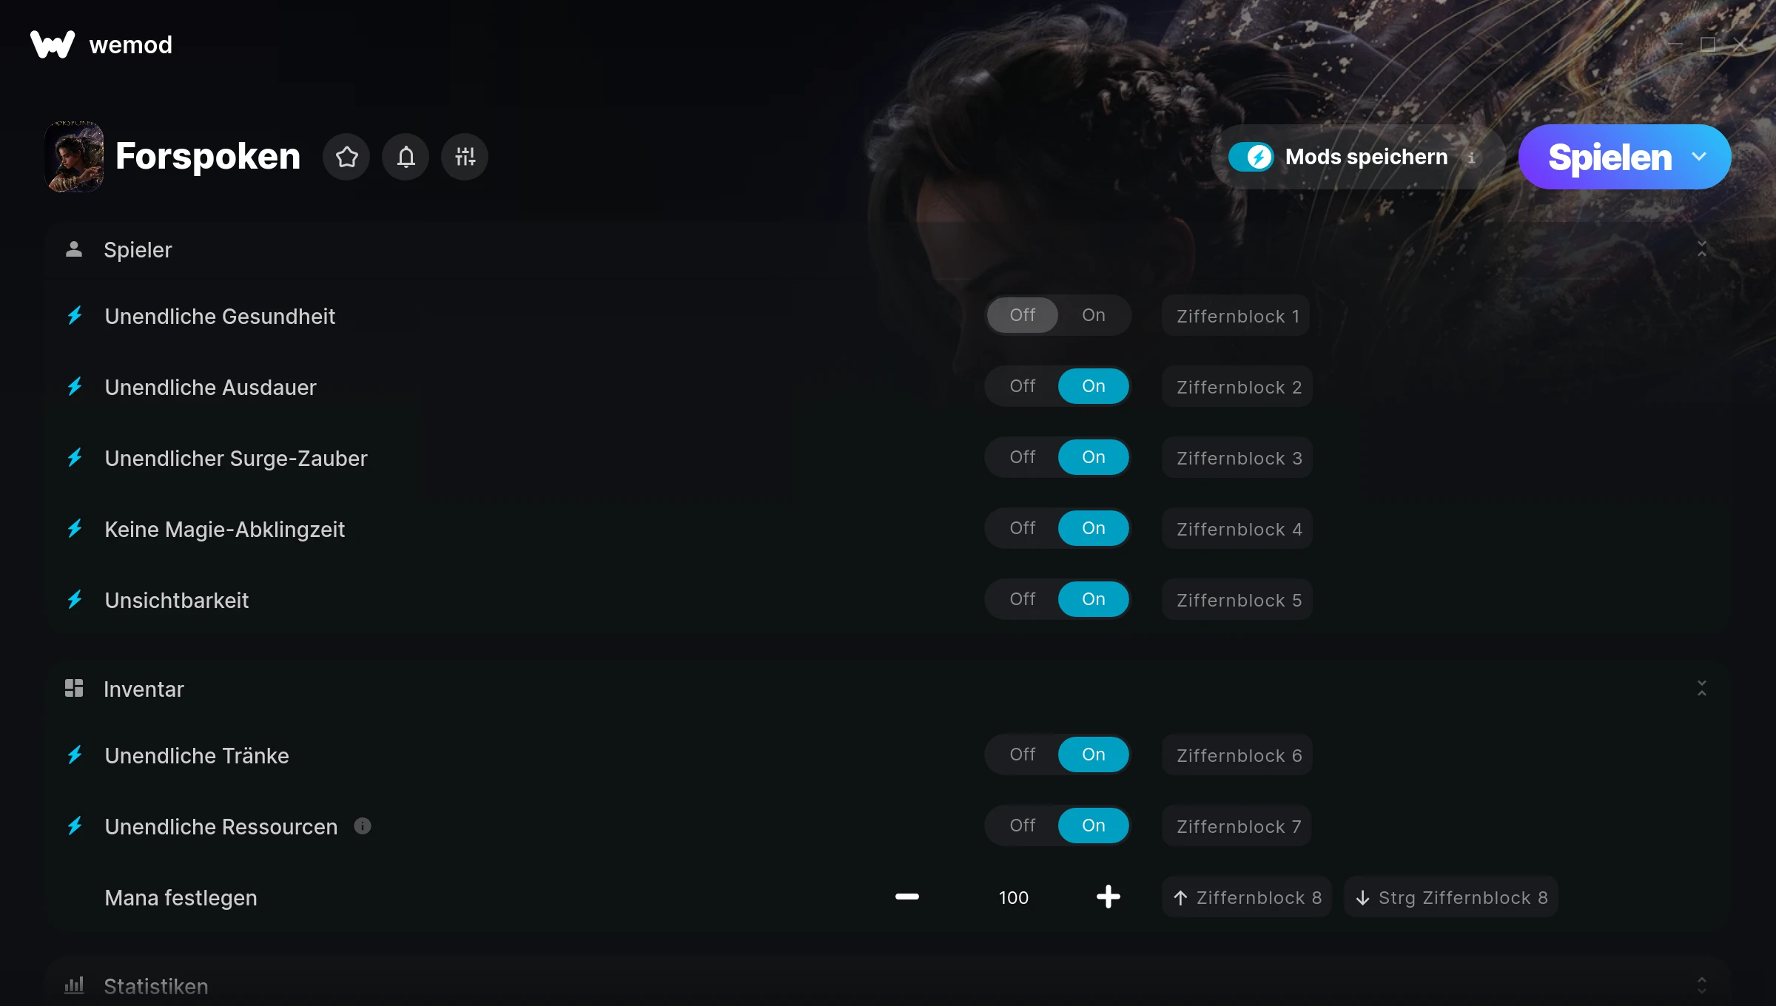Screen dimensions: 1776x1006
Task: Increase Mana festlegen with plus icon
Action: (x=1109, y=897)
